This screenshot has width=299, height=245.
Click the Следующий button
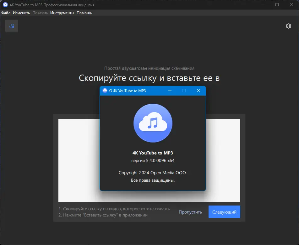pyautogui.click(x=224, y=212)
